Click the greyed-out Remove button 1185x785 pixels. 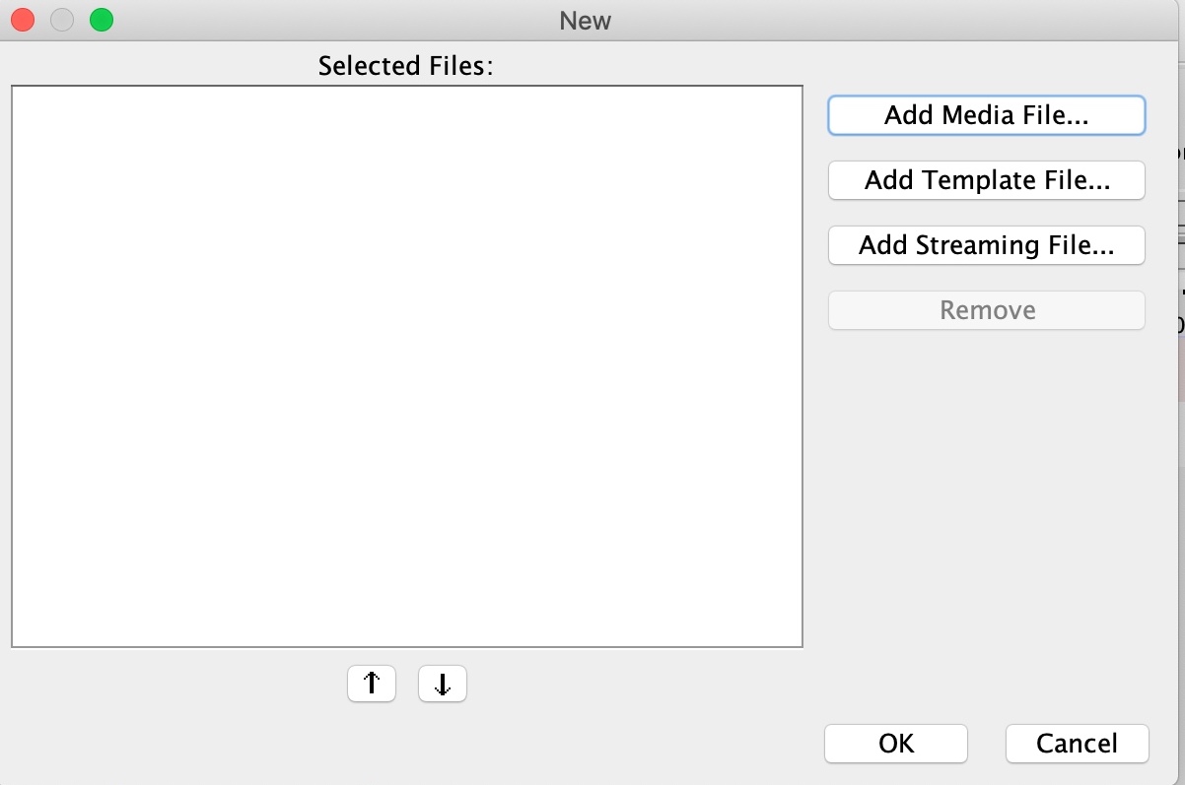point(987,310)
